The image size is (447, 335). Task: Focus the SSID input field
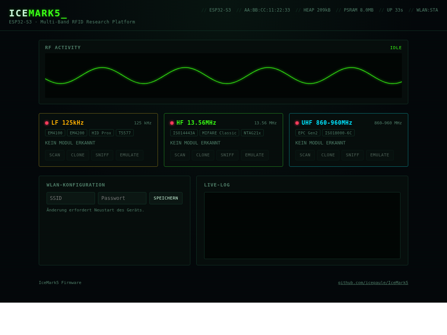pyautogui.click(x=71, y=198)
